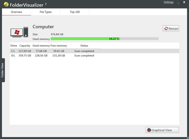Click the Computer monitor icon

[x=20, y=32]
